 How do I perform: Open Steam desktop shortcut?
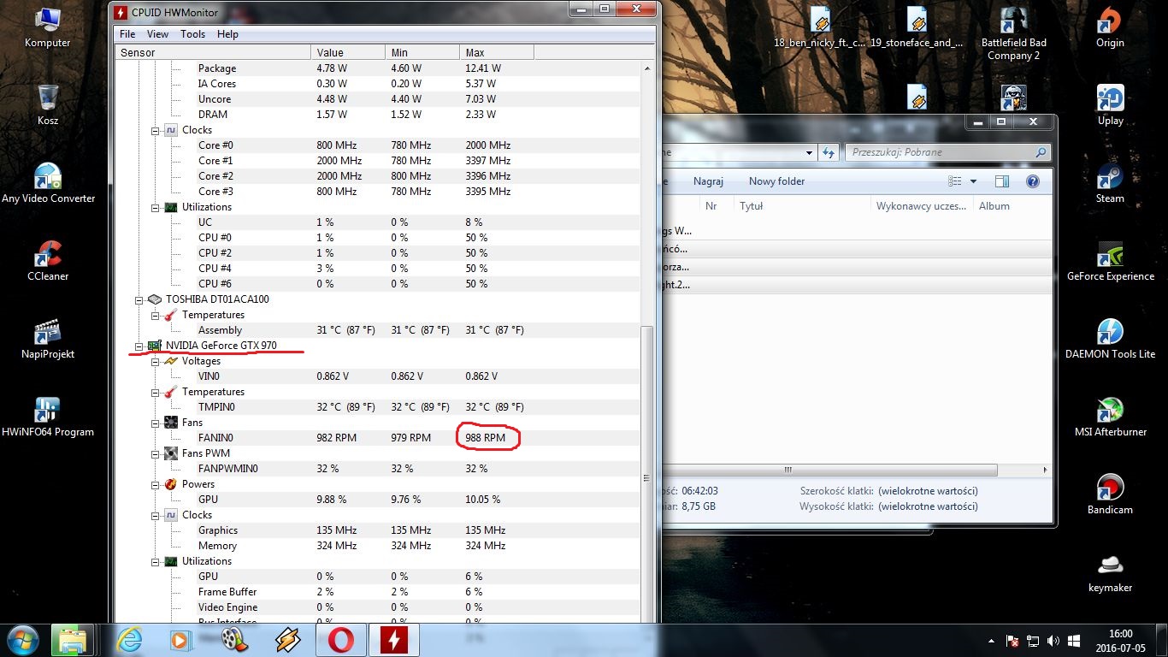[x=1110, y=183]
